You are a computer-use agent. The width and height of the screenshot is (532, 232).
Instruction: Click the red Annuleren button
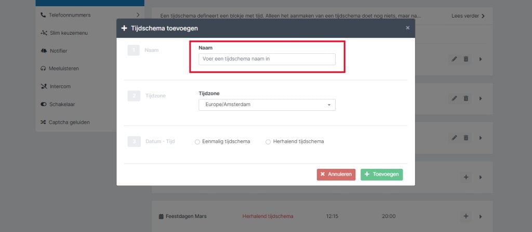tap(336, 175)
